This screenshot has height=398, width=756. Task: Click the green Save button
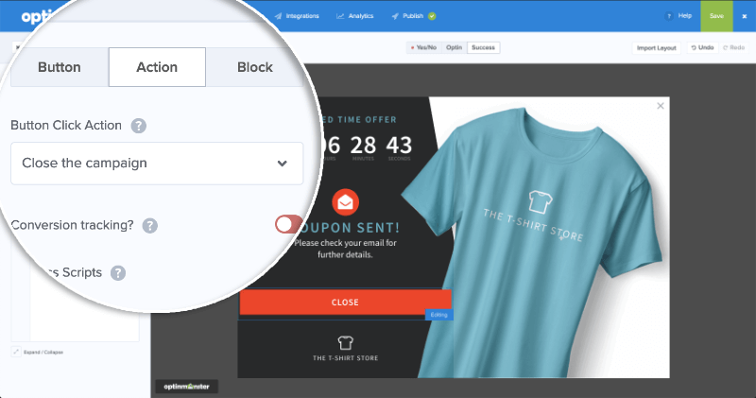click(716, 16)
